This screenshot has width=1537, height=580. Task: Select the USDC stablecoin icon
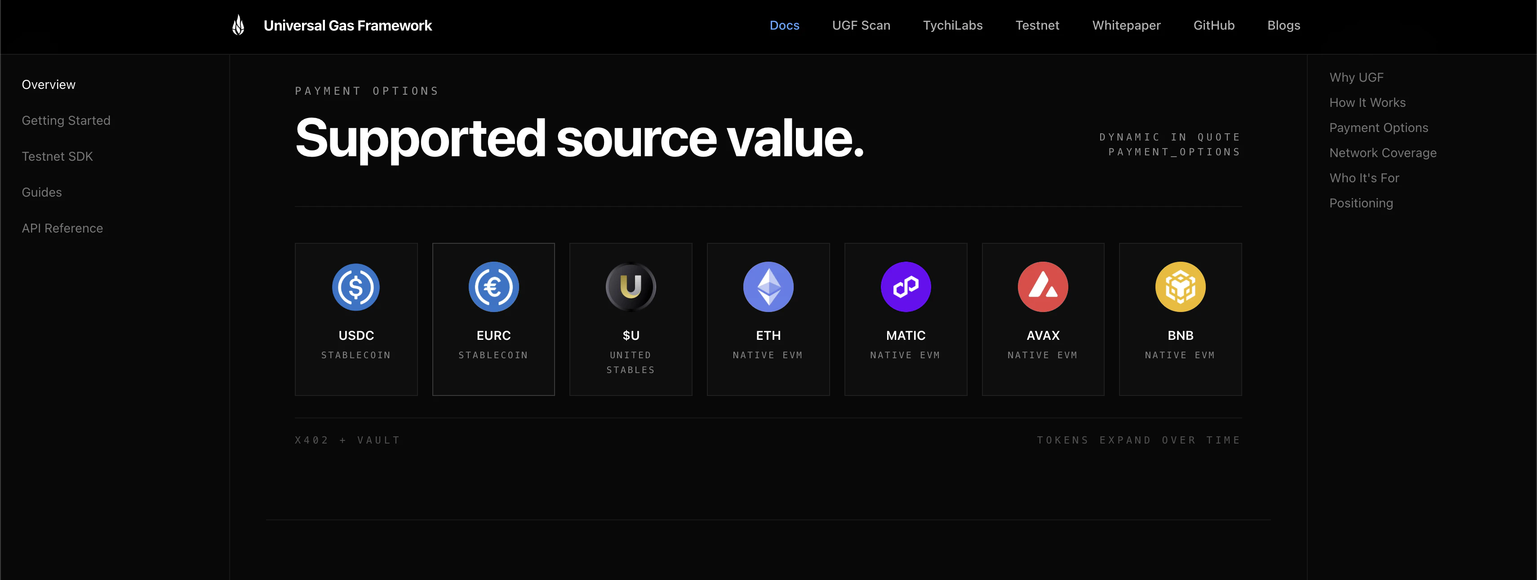point(355,287)
